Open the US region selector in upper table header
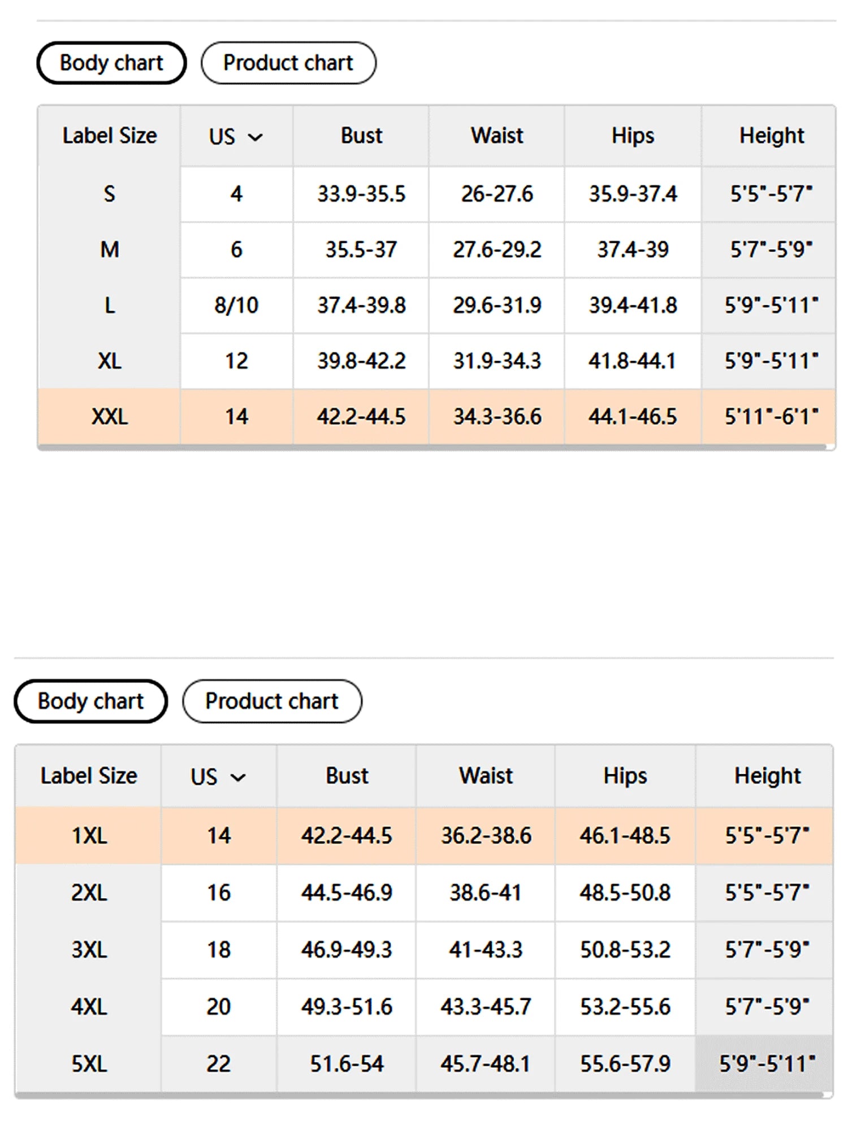848x1130 pixels. pyautogui.click(x=236, y=136)
